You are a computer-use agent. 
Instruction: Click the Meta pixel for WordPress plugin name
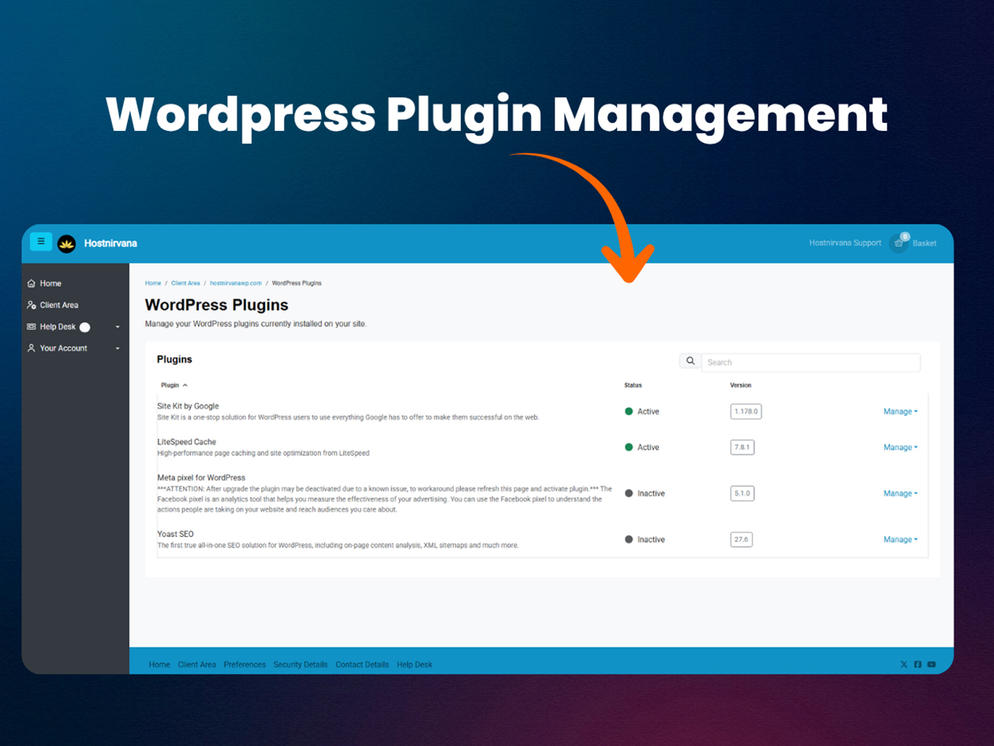click(x=201, y=477)
